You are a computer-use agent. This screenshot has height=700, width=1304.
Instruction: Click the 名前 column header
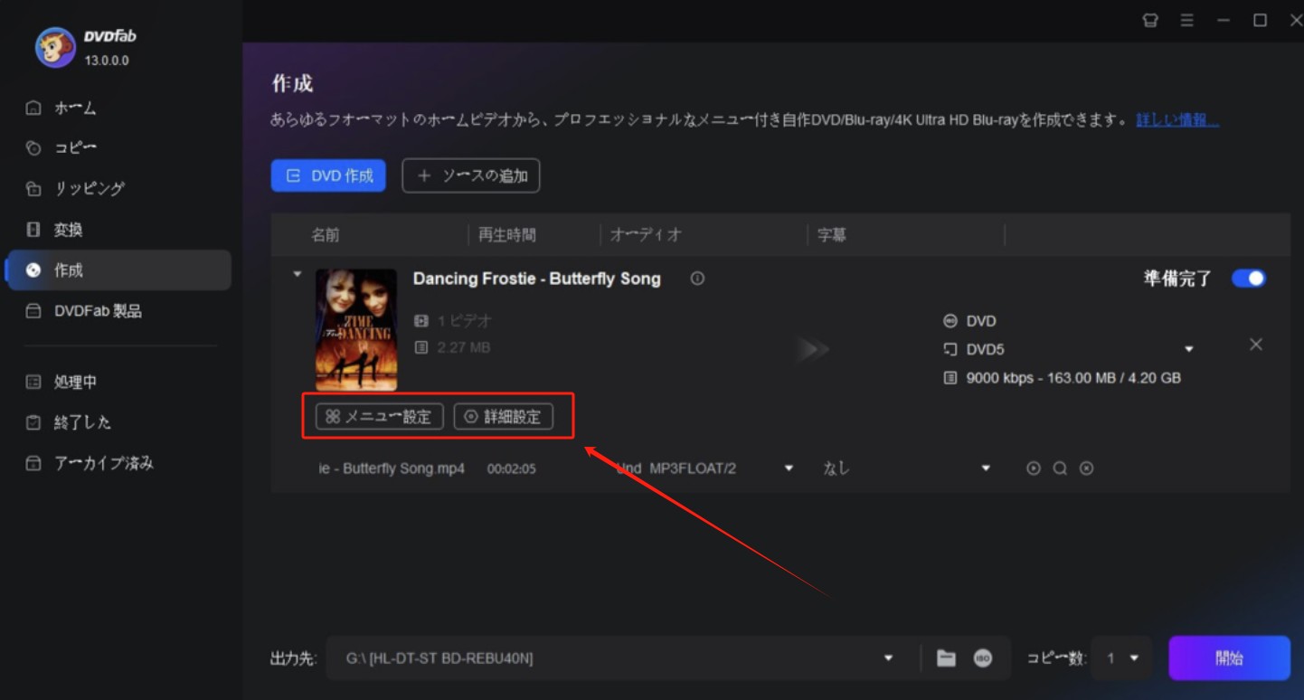pos(326,235)
